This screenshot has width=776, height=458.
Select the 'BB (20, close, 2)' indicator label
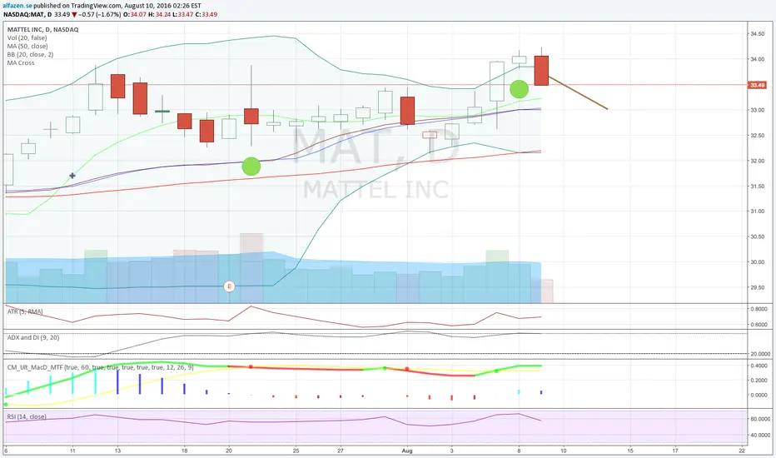tap(30, 54)
